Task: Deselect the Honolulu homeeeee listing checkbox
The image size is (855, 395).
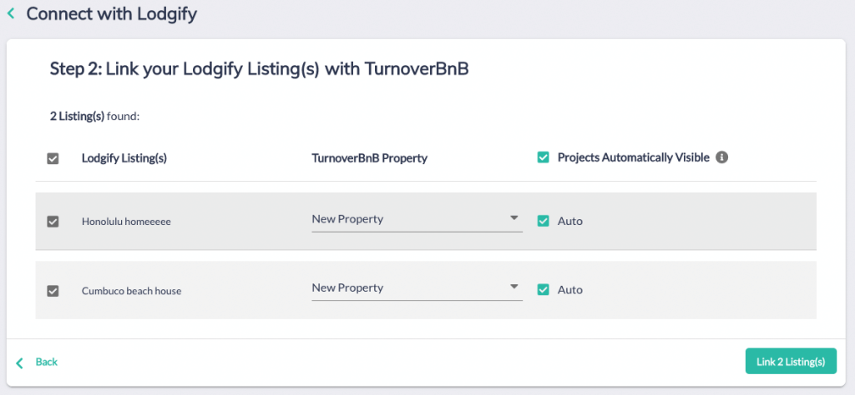Action: coord(53,222)
